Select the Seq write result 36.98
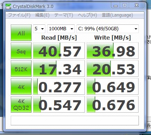Screen dimensions: 151x135 click(113, 51)
